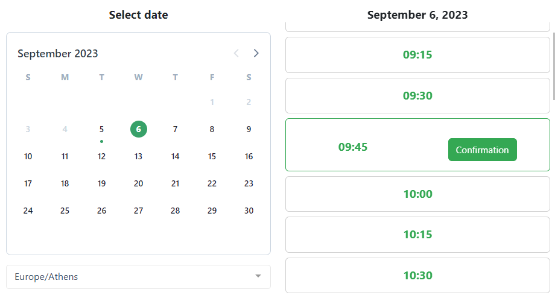Choose the 09:30 time slot
This screenshot has height=295, width=555.
pyautogui.click(x=417, y=96)
